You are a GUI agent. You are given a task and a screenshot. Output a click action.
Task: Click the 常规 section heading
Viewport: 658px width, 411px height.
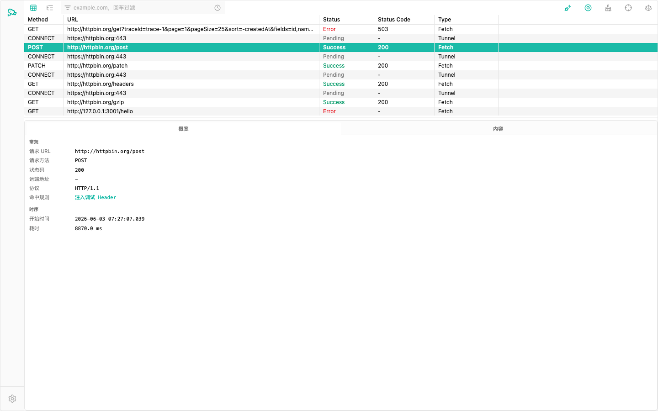[x=34, y=142]
